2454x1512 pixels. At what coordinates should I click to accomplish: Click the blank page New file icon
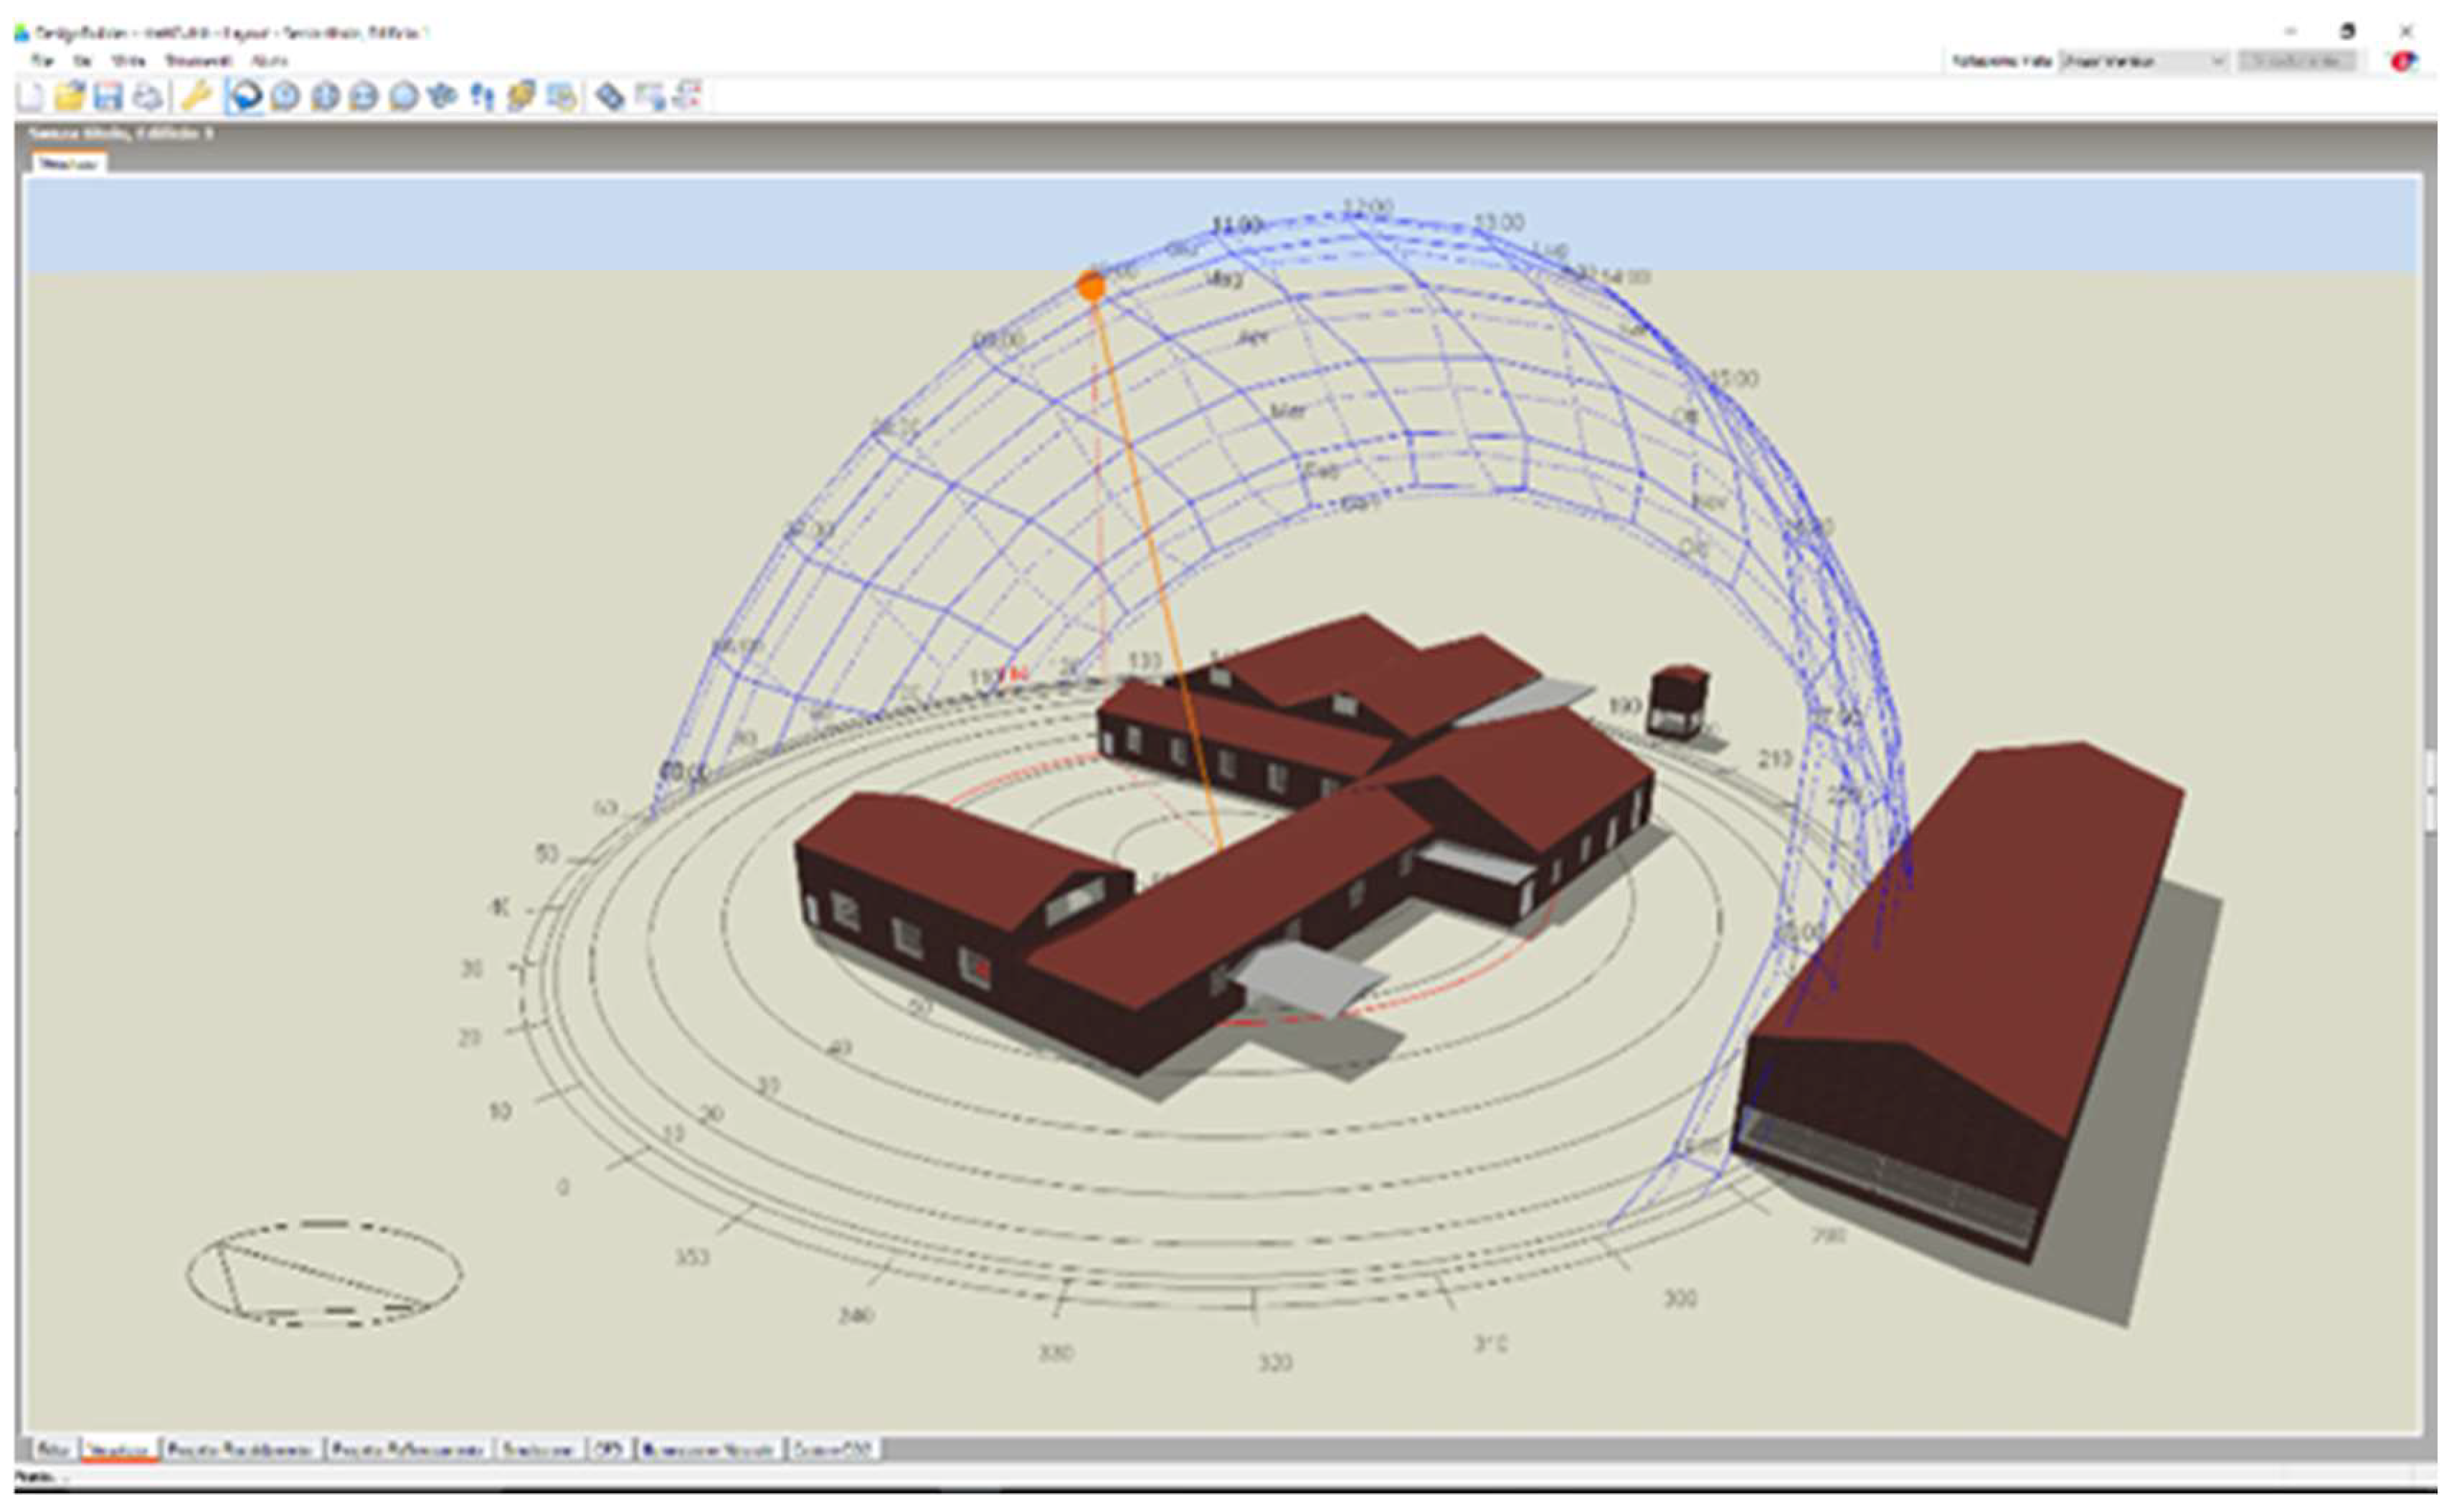click(31, 96)
